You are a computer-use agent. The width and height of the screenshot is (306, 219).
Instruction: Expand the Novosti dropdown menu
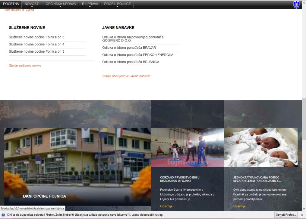point(32,4)
